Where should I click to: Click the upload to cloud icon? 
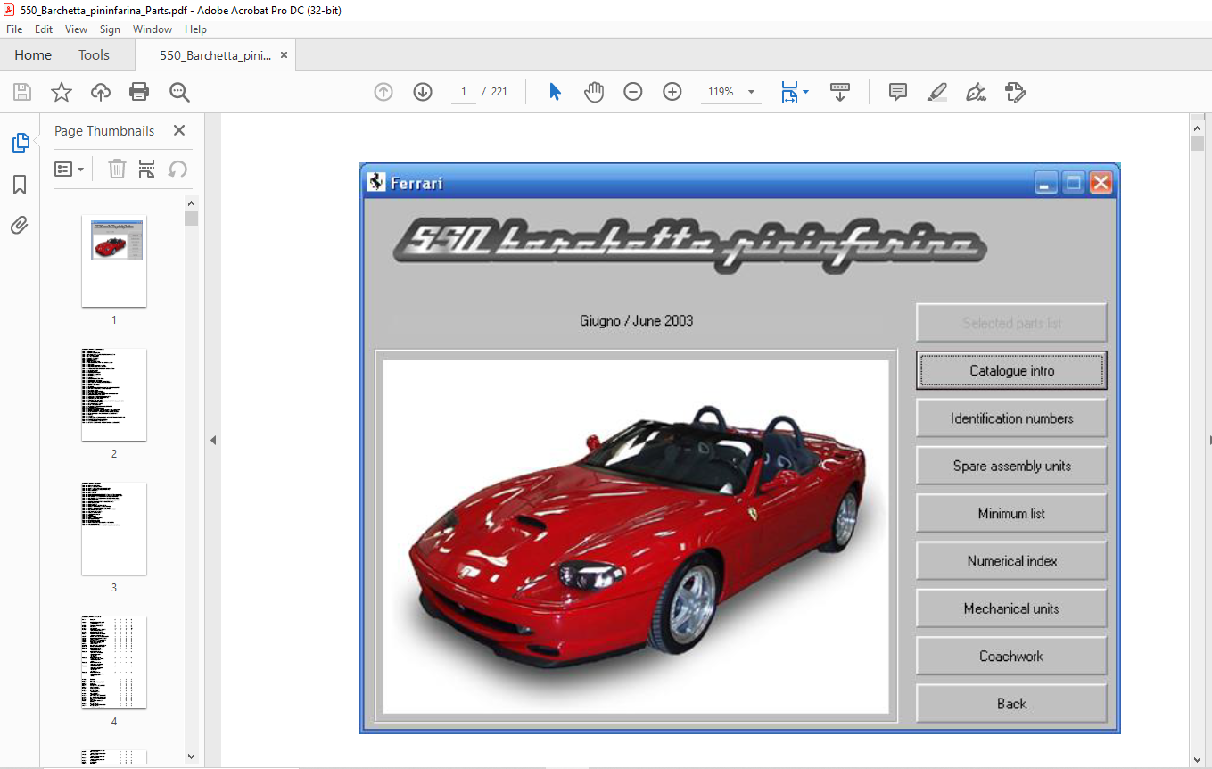[101, 92]
